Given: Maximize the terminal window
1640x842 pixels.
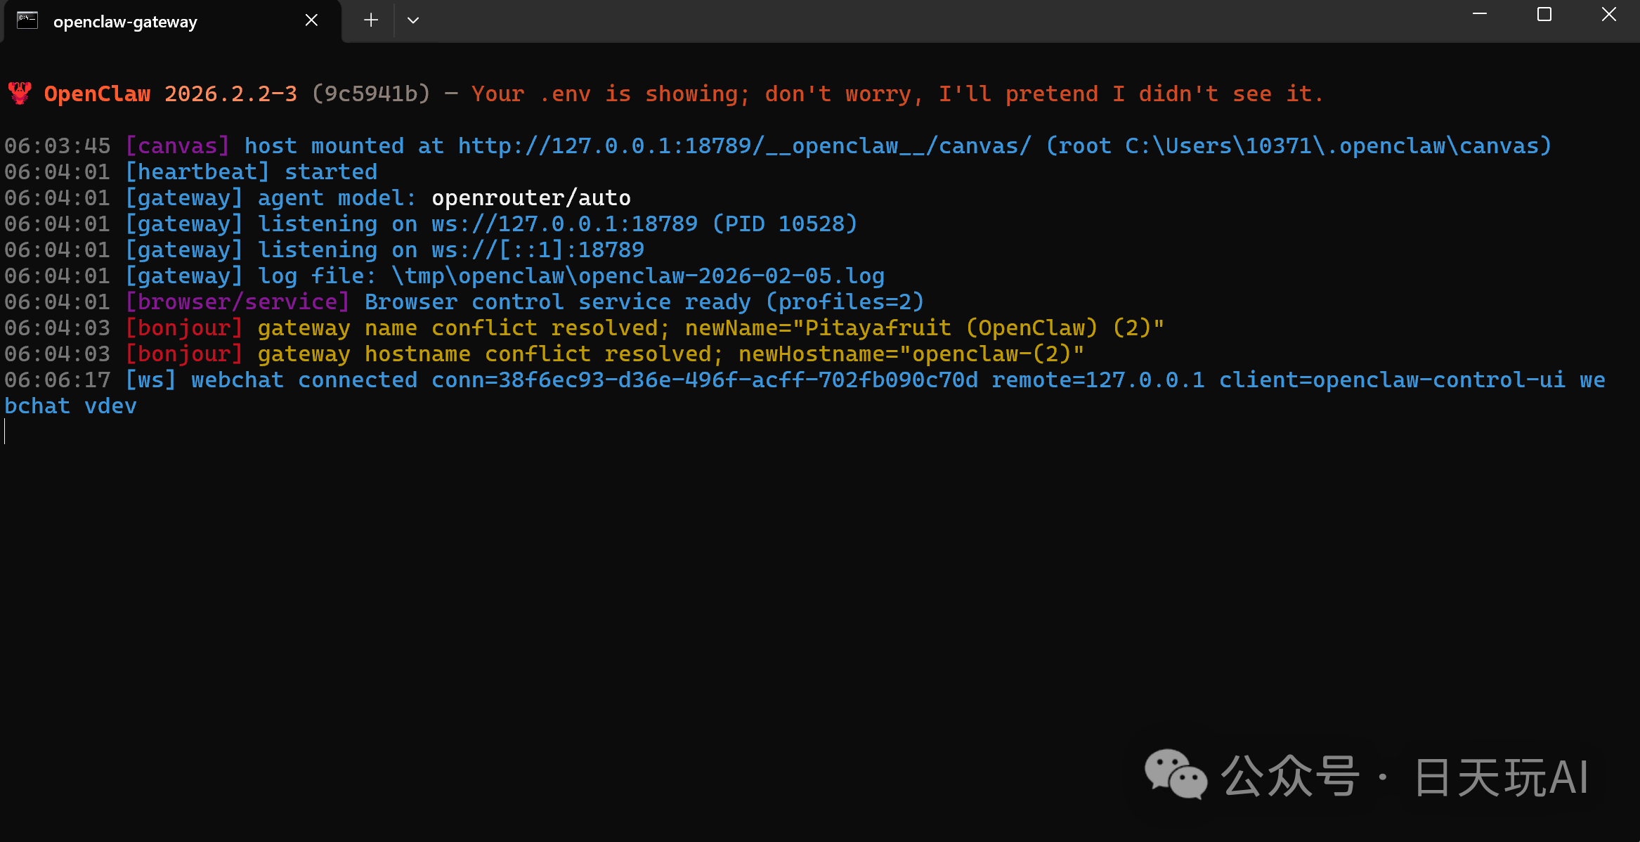Looking at the screenshot, I should (1544, 15).
